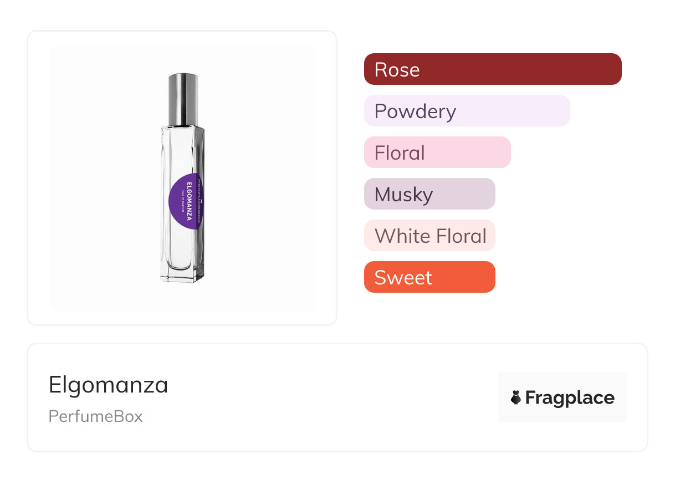The width and height of the screenshot is (675, 479).
Task: Click the "White Floral" text label
Action: click(x=430, y=236)
